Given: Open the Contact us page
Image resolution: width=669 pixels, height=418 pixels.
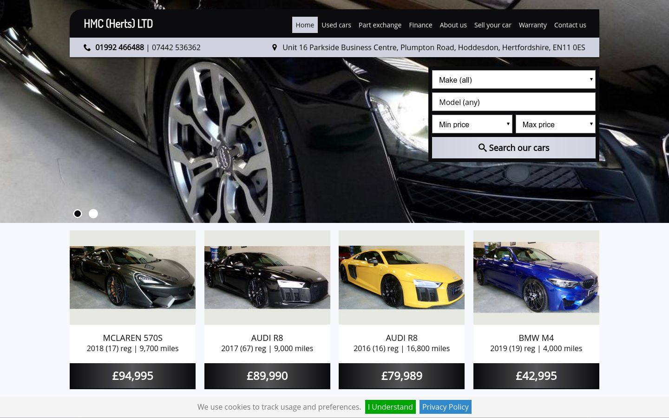Looking at the screenshot, I should click(x=570, y=25).
